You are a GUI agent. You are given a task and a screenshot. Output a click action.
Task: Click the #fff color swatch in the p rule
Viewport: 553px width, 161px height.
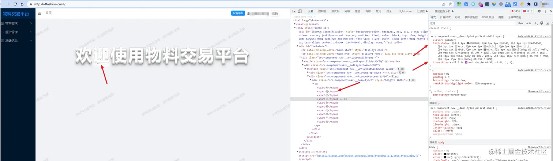pos(445,131)
